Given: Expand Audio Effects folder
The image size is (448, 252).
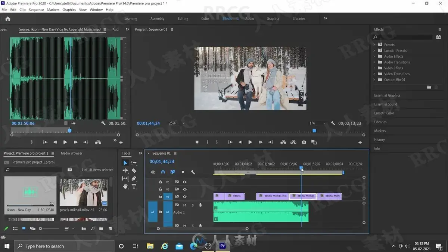Looking at the screenshot, I should tap(374, 56).
